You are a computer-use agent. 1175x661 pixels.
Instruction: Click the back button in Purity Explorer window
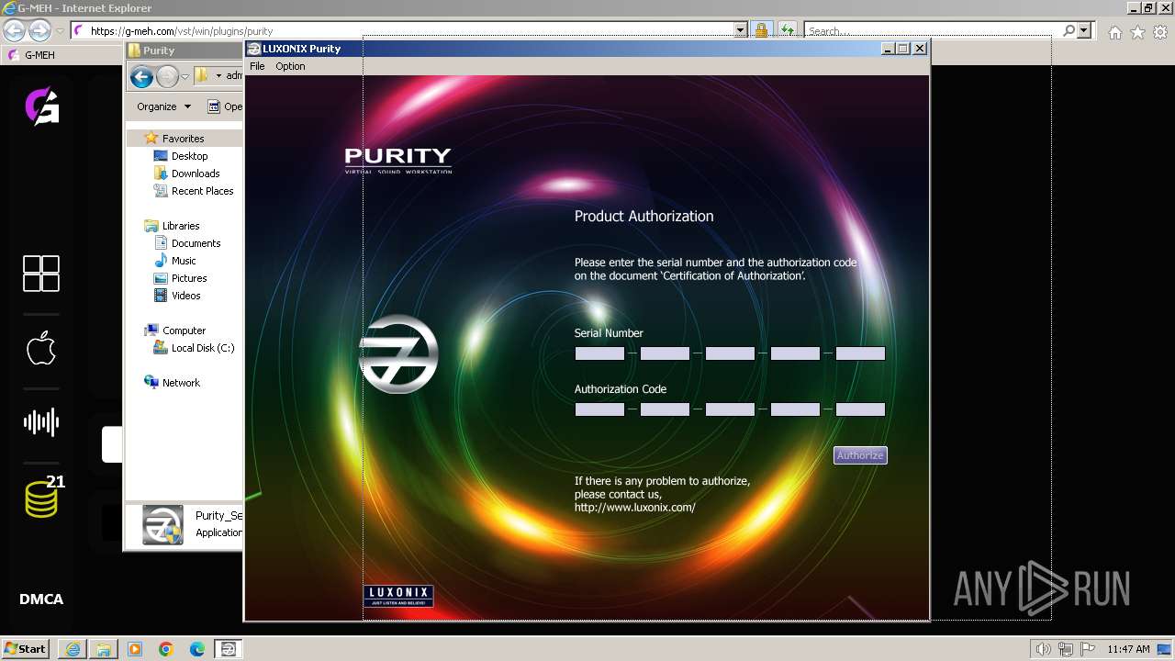click(141, 77)
